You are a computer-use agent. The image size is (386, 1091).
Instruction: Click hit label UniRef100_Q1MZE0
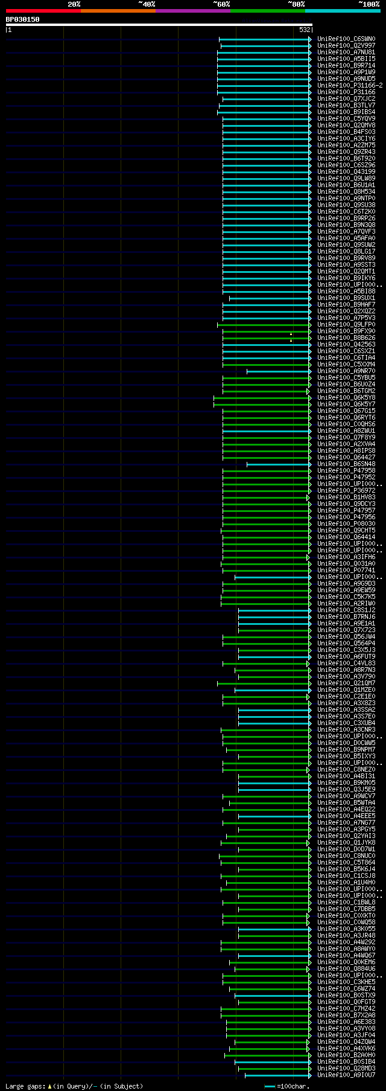(x=346, y=690)
